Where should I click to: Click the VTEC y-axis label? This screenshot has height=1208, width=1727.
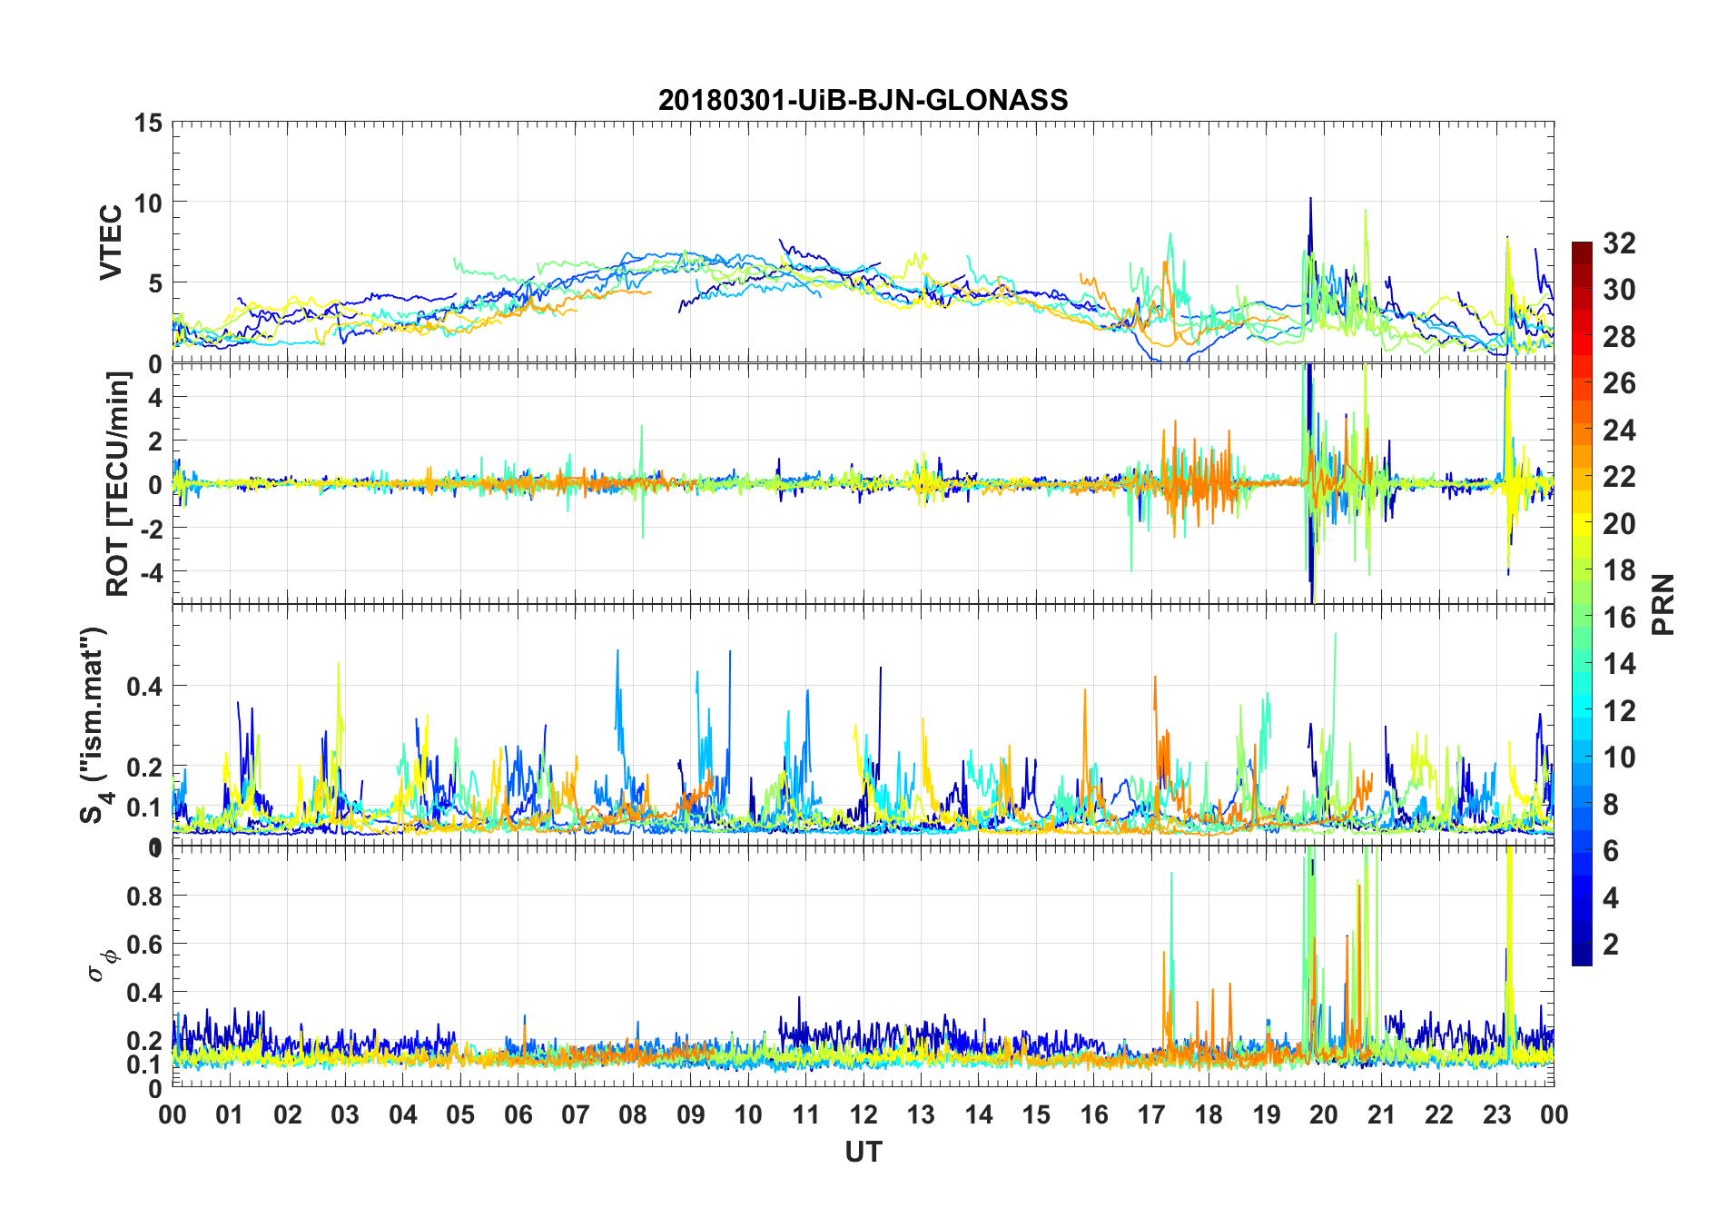tap(111, 243)
